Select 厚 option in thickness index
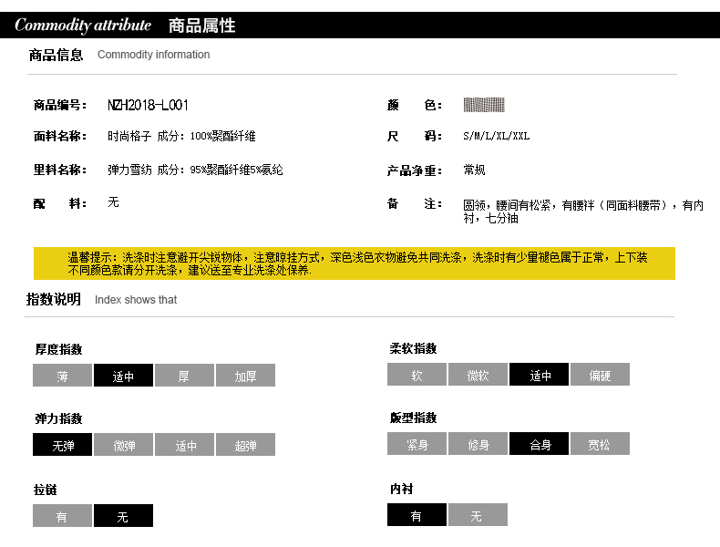 point(185,376)
